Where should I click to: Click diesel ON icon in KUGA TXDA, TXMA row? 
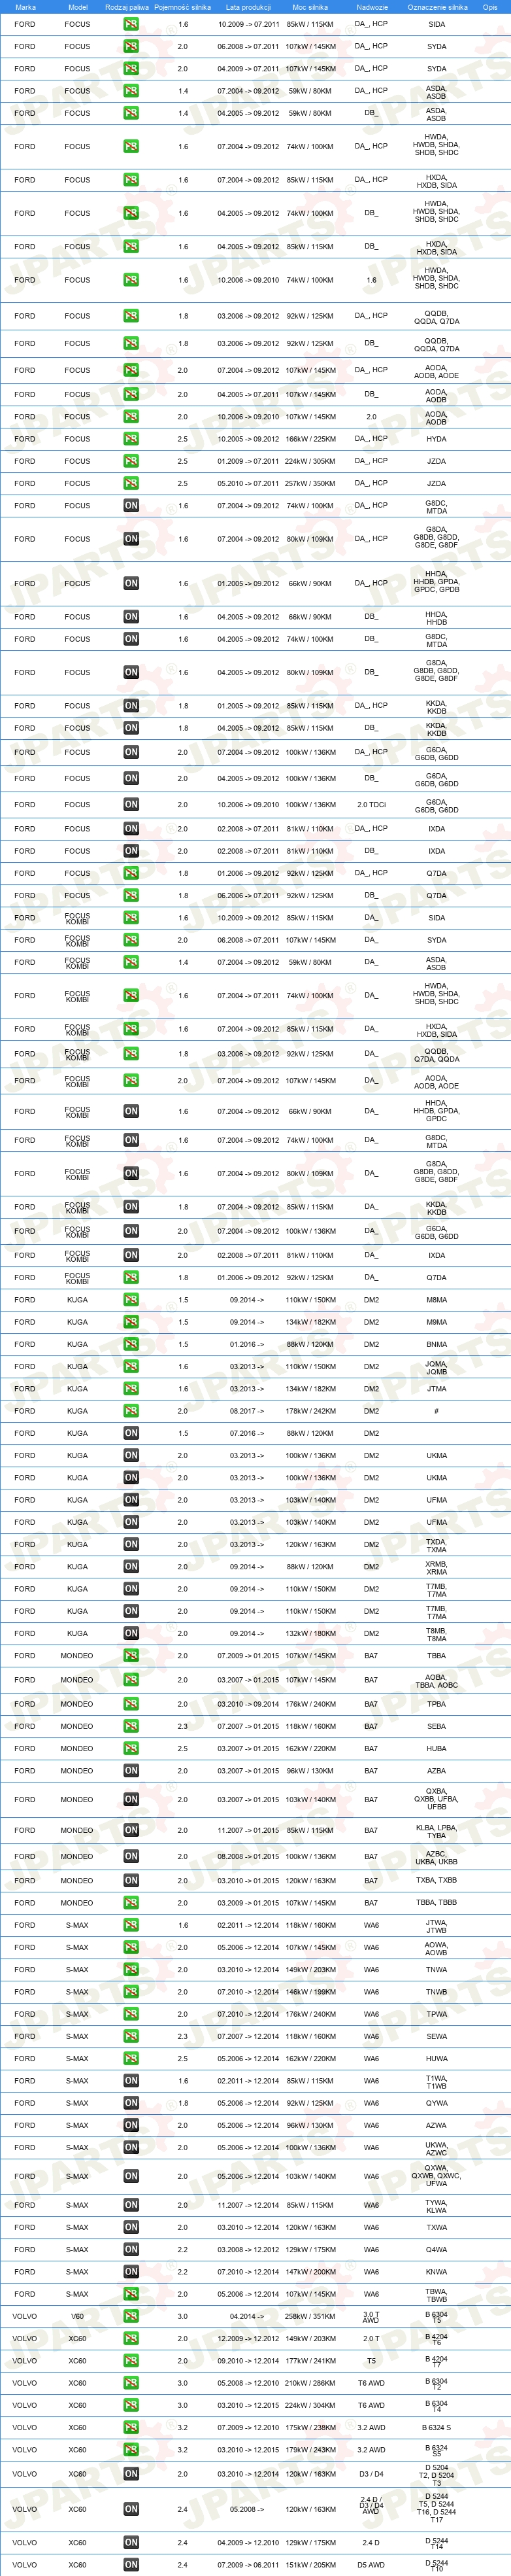(131, 1545)
